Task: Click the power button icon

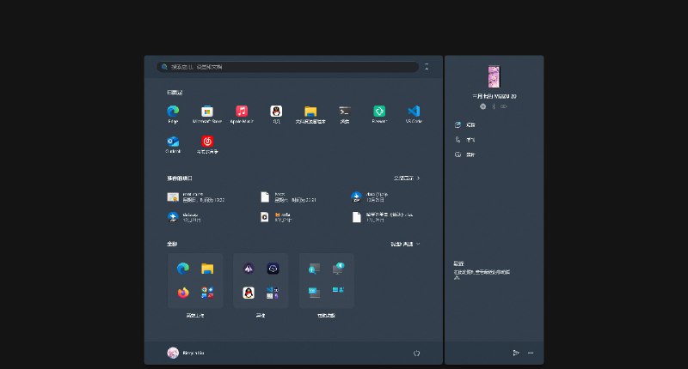Action: (416, 353)
